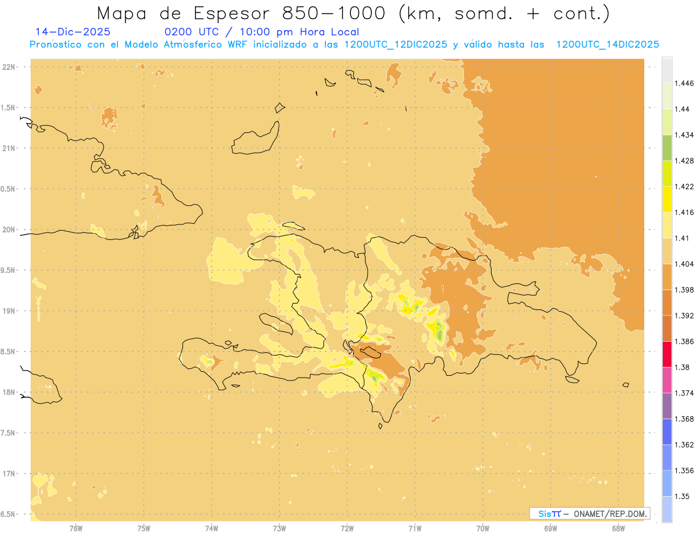Click the time '0200 UTC / 10:00 pm Hora Local'
This screenshot has width=694, height=536.
(262, 32)
